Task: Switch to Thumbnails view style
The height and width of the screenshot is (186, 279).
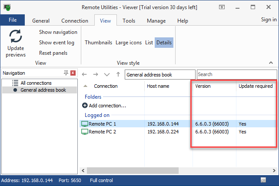Action: point(99,43)
